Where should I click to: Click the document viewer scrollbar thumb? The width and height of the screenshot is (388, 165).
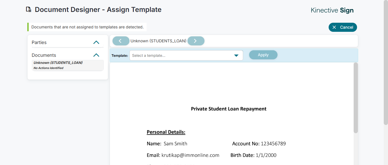[x=356, y=98]
